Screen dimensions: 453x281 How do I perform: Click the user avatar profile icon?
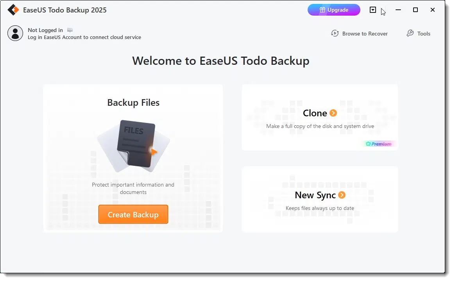tap(15, 33)
